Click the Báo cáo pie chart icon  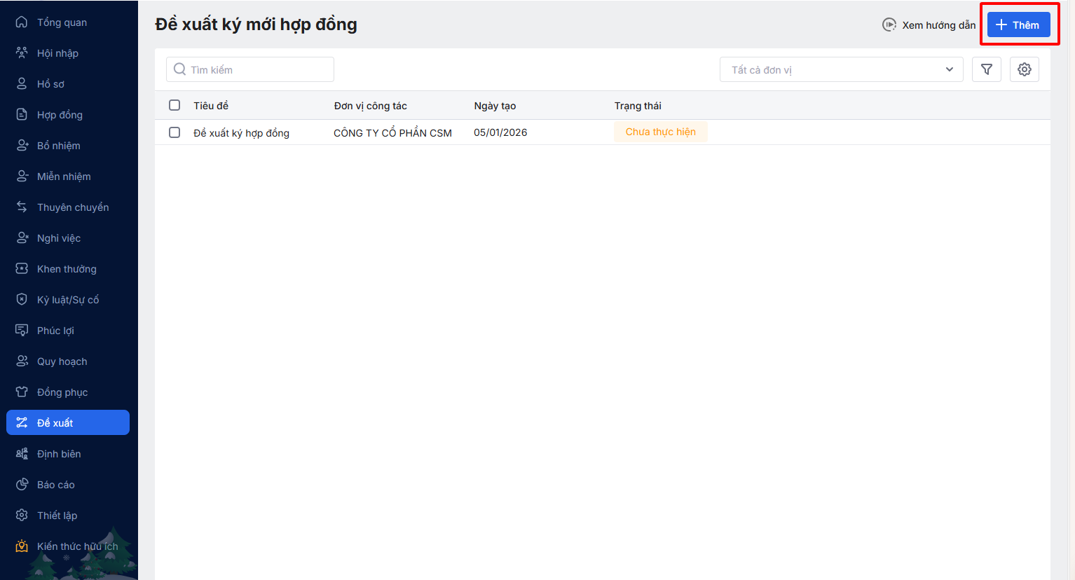tap(22, 485)
